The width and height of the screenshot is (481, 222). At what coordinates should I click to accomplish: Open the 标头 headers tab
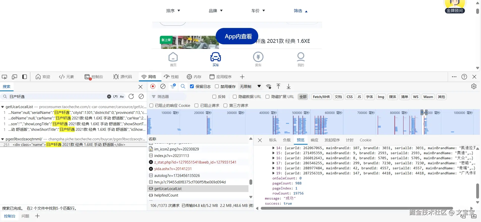273,140
